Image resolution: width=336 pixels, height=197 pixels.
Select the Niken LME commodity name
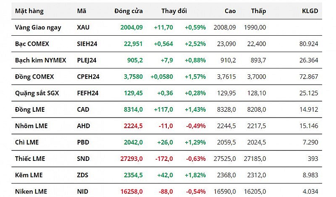tap(31, 191)
